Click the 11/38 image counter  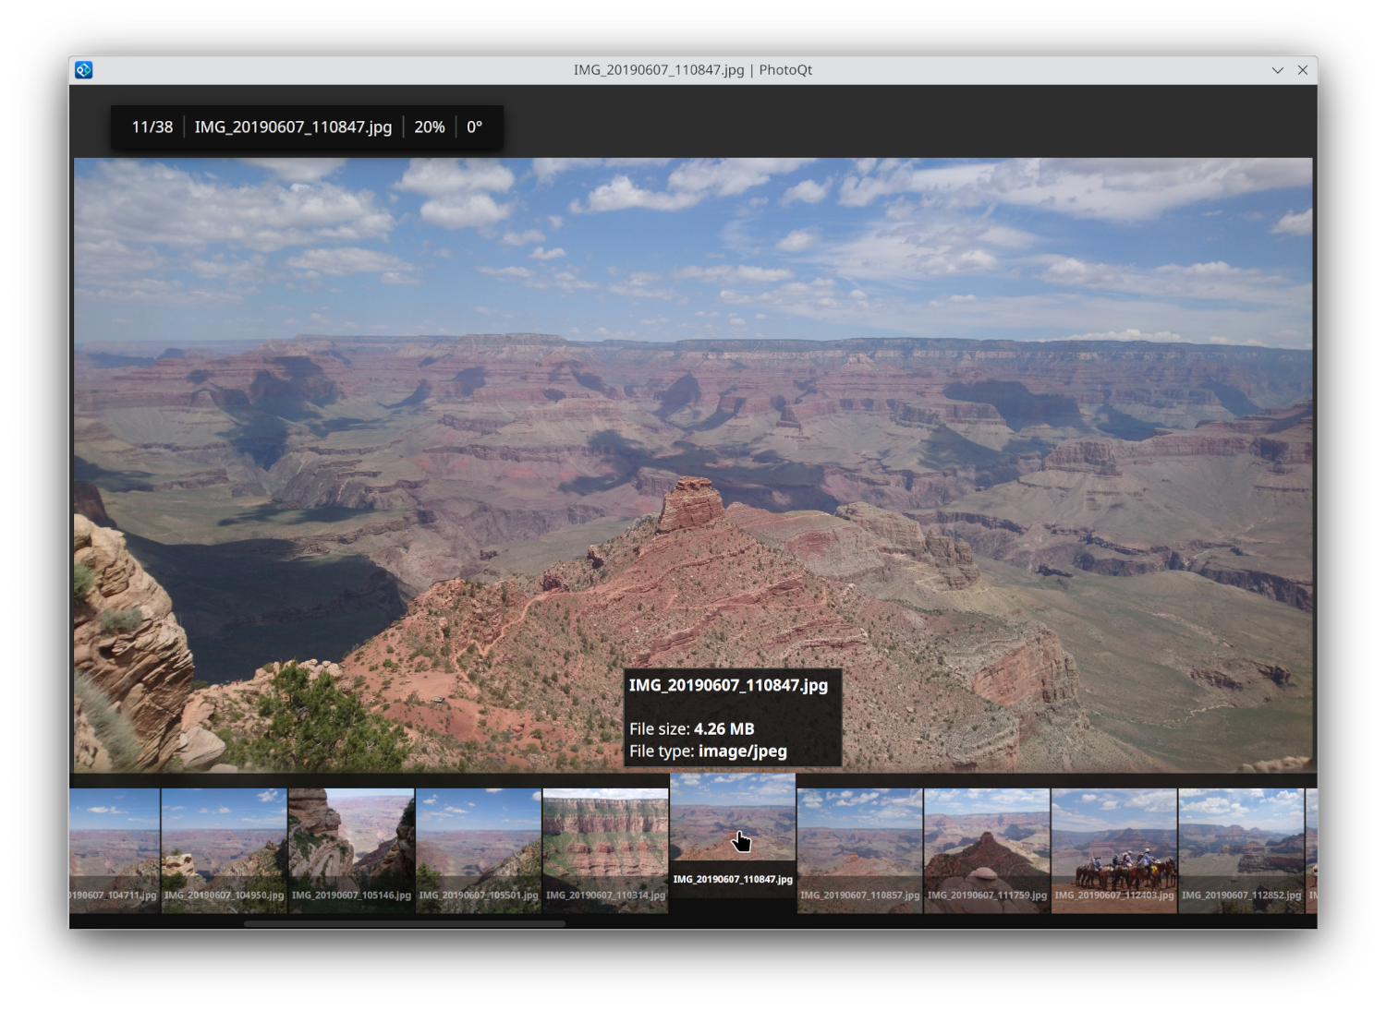coord(152,126)
